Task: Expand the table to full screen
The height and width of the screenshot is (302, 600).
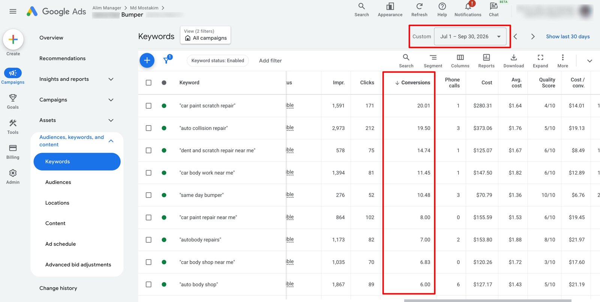Action: tap(540, 61)
